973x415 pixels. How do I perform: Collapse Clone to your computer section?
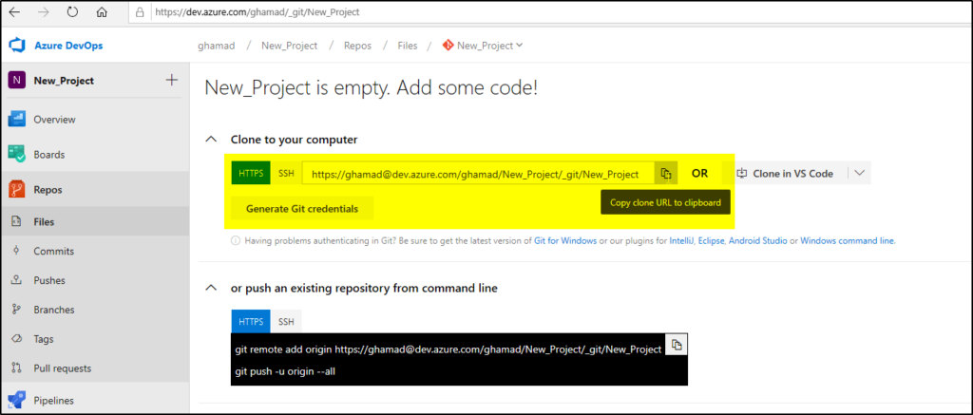(212, 140)
